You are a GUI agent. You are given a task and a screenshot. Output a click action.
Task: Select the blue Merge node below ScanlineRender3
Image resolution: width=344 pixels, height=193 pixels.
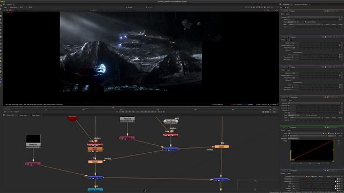point(171,149)
